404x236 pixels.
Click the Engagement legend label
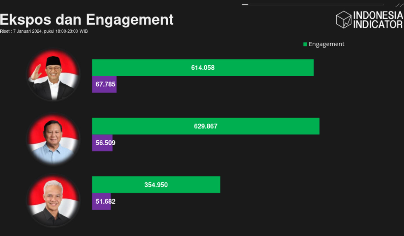tap(326, 44)
